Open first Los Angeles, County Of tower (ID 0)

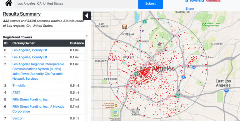click(x=30, y=50)
